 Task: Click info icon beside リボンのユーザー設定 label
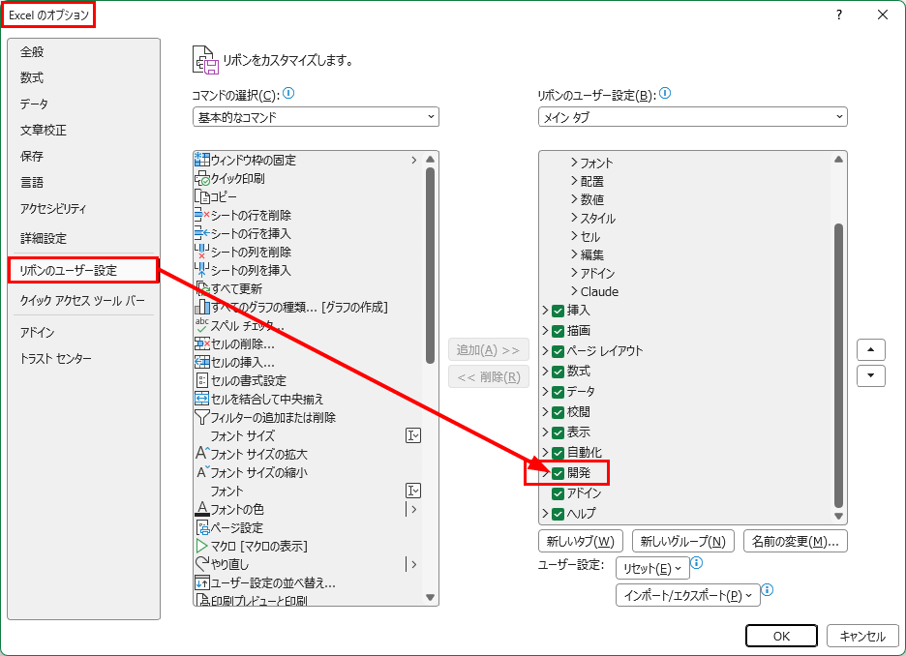pyautogui.click(x=665, y=93)
